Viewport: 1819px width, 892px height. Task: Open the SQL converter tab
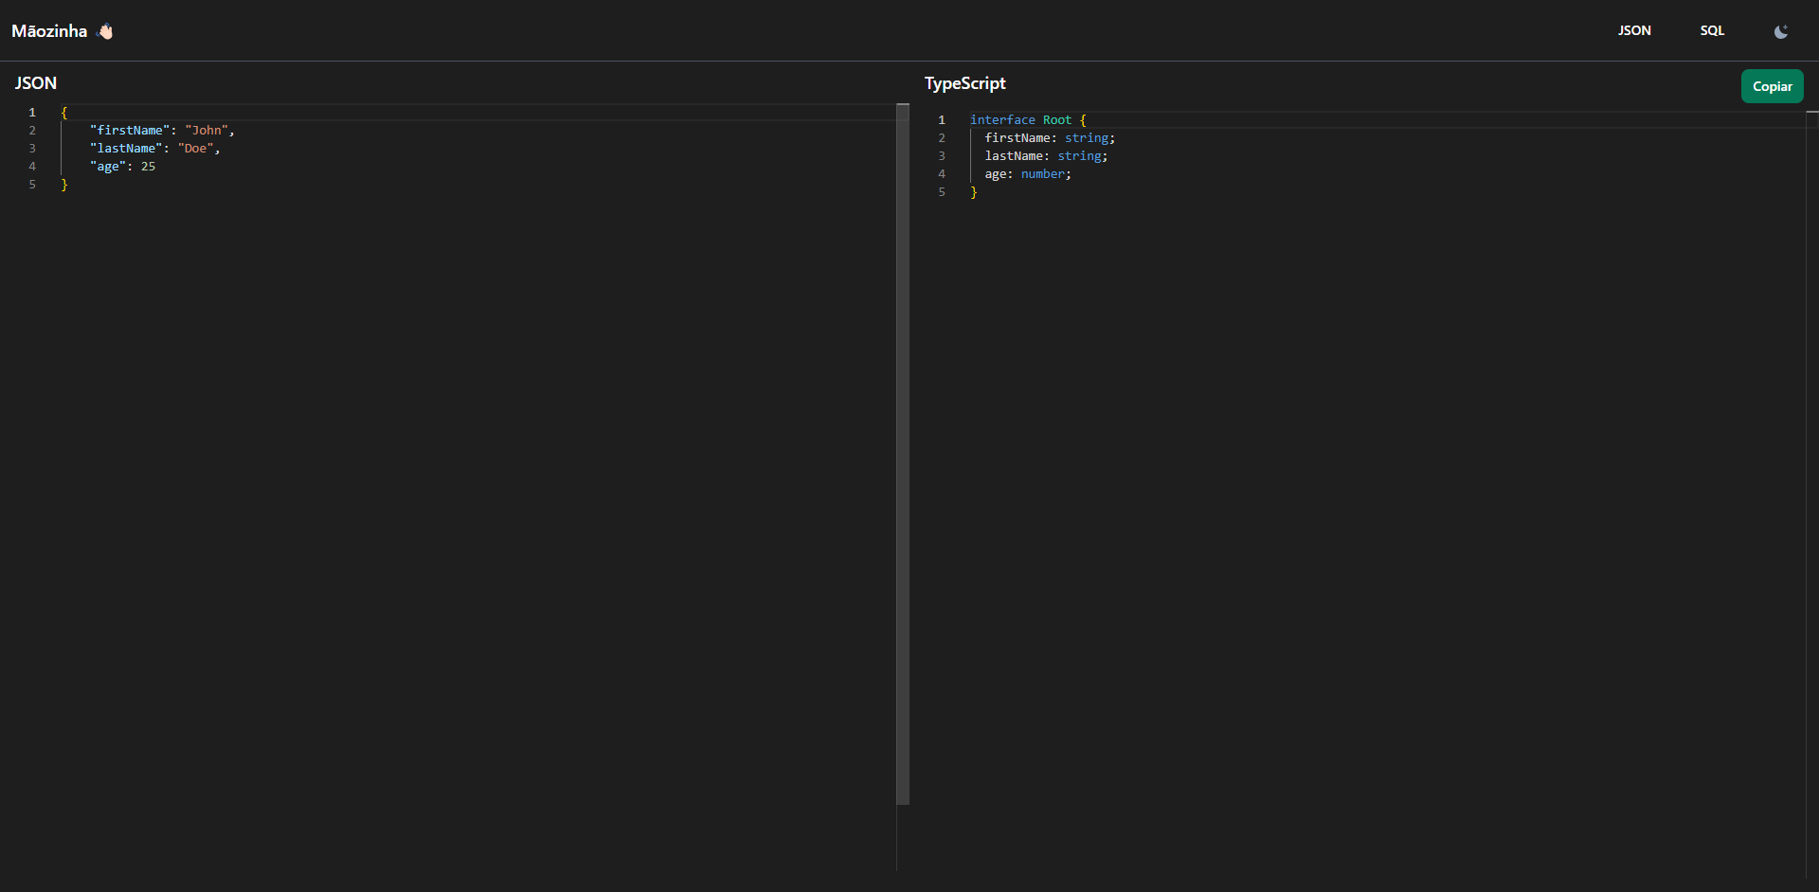pyautogui.click(x=1712, y=30)
